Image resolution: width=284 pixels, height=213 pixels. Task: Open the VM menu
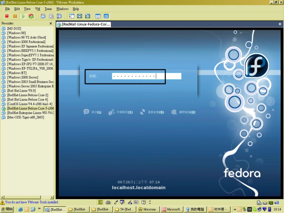pos(38,9)
